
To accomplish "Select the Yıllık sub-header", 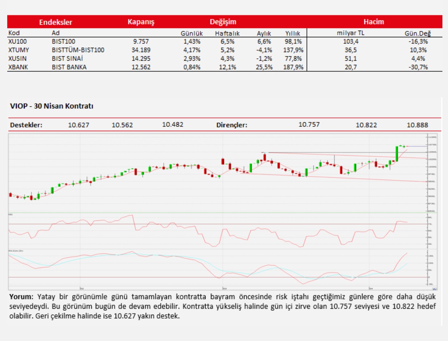I will (293, 33).
